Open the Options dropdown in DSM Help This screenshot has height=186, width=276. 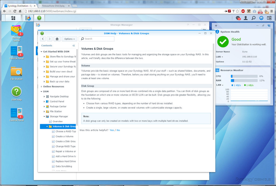69,39
